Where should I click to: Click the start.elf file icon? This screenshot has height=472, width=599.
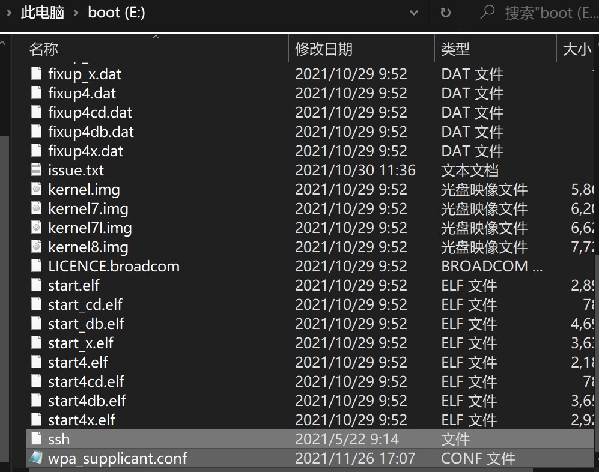coord(36,285)
